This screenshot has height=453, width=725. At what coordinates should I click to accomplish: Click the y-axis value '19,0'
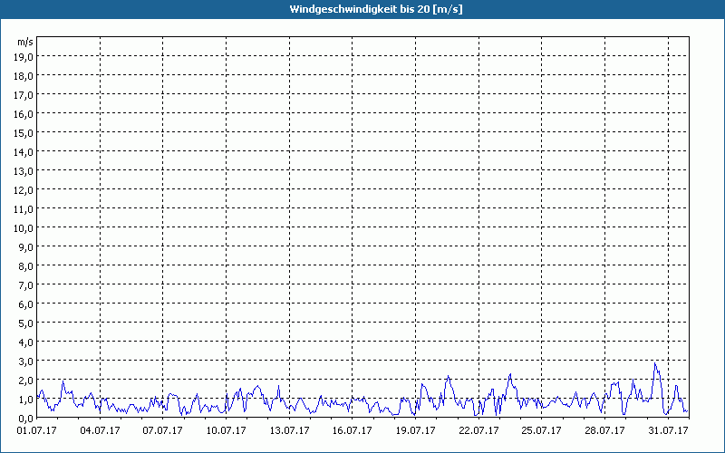point(24,57)
